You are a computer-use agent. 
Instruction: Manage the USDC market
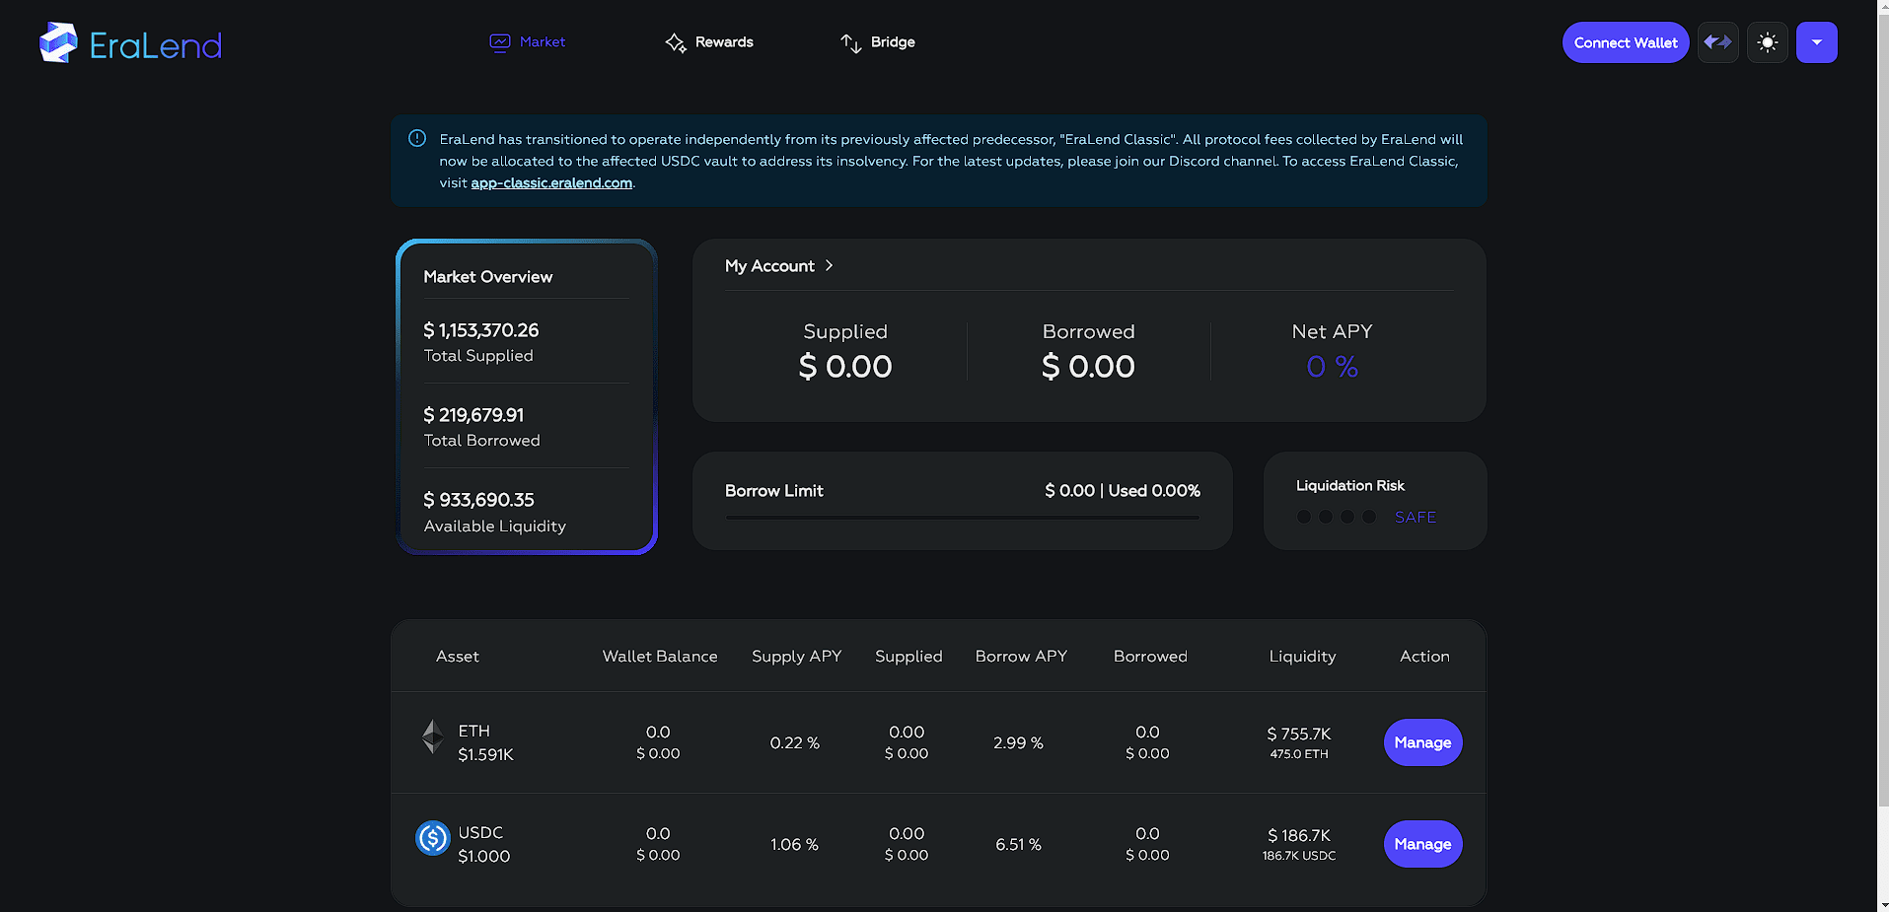(x=1421, y=844)
